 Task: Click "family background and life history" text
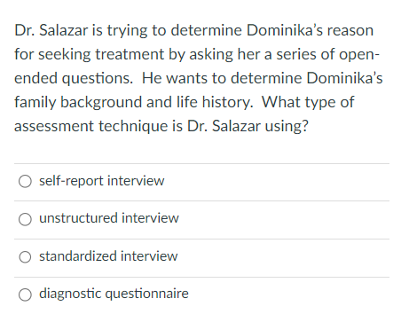133,102
